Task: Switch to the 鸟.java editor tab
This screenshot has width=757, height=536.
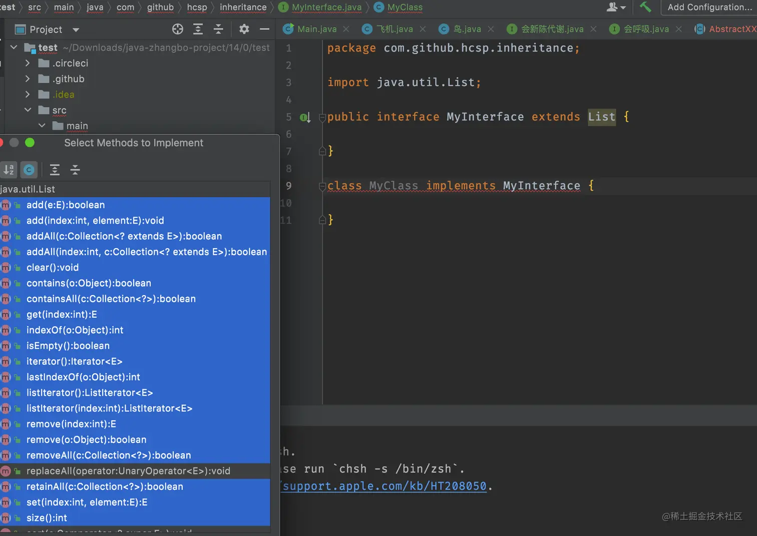Action: 467,29
